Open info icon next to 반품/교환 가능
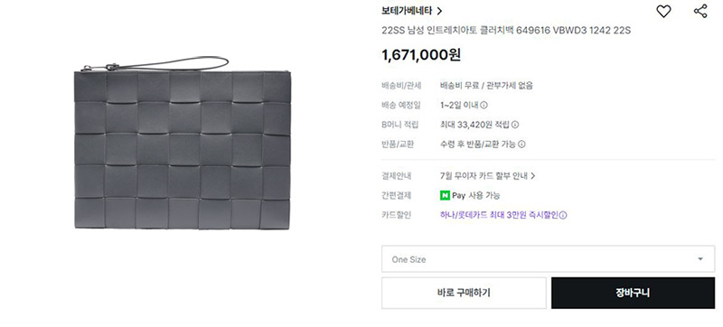 point(521,145)
